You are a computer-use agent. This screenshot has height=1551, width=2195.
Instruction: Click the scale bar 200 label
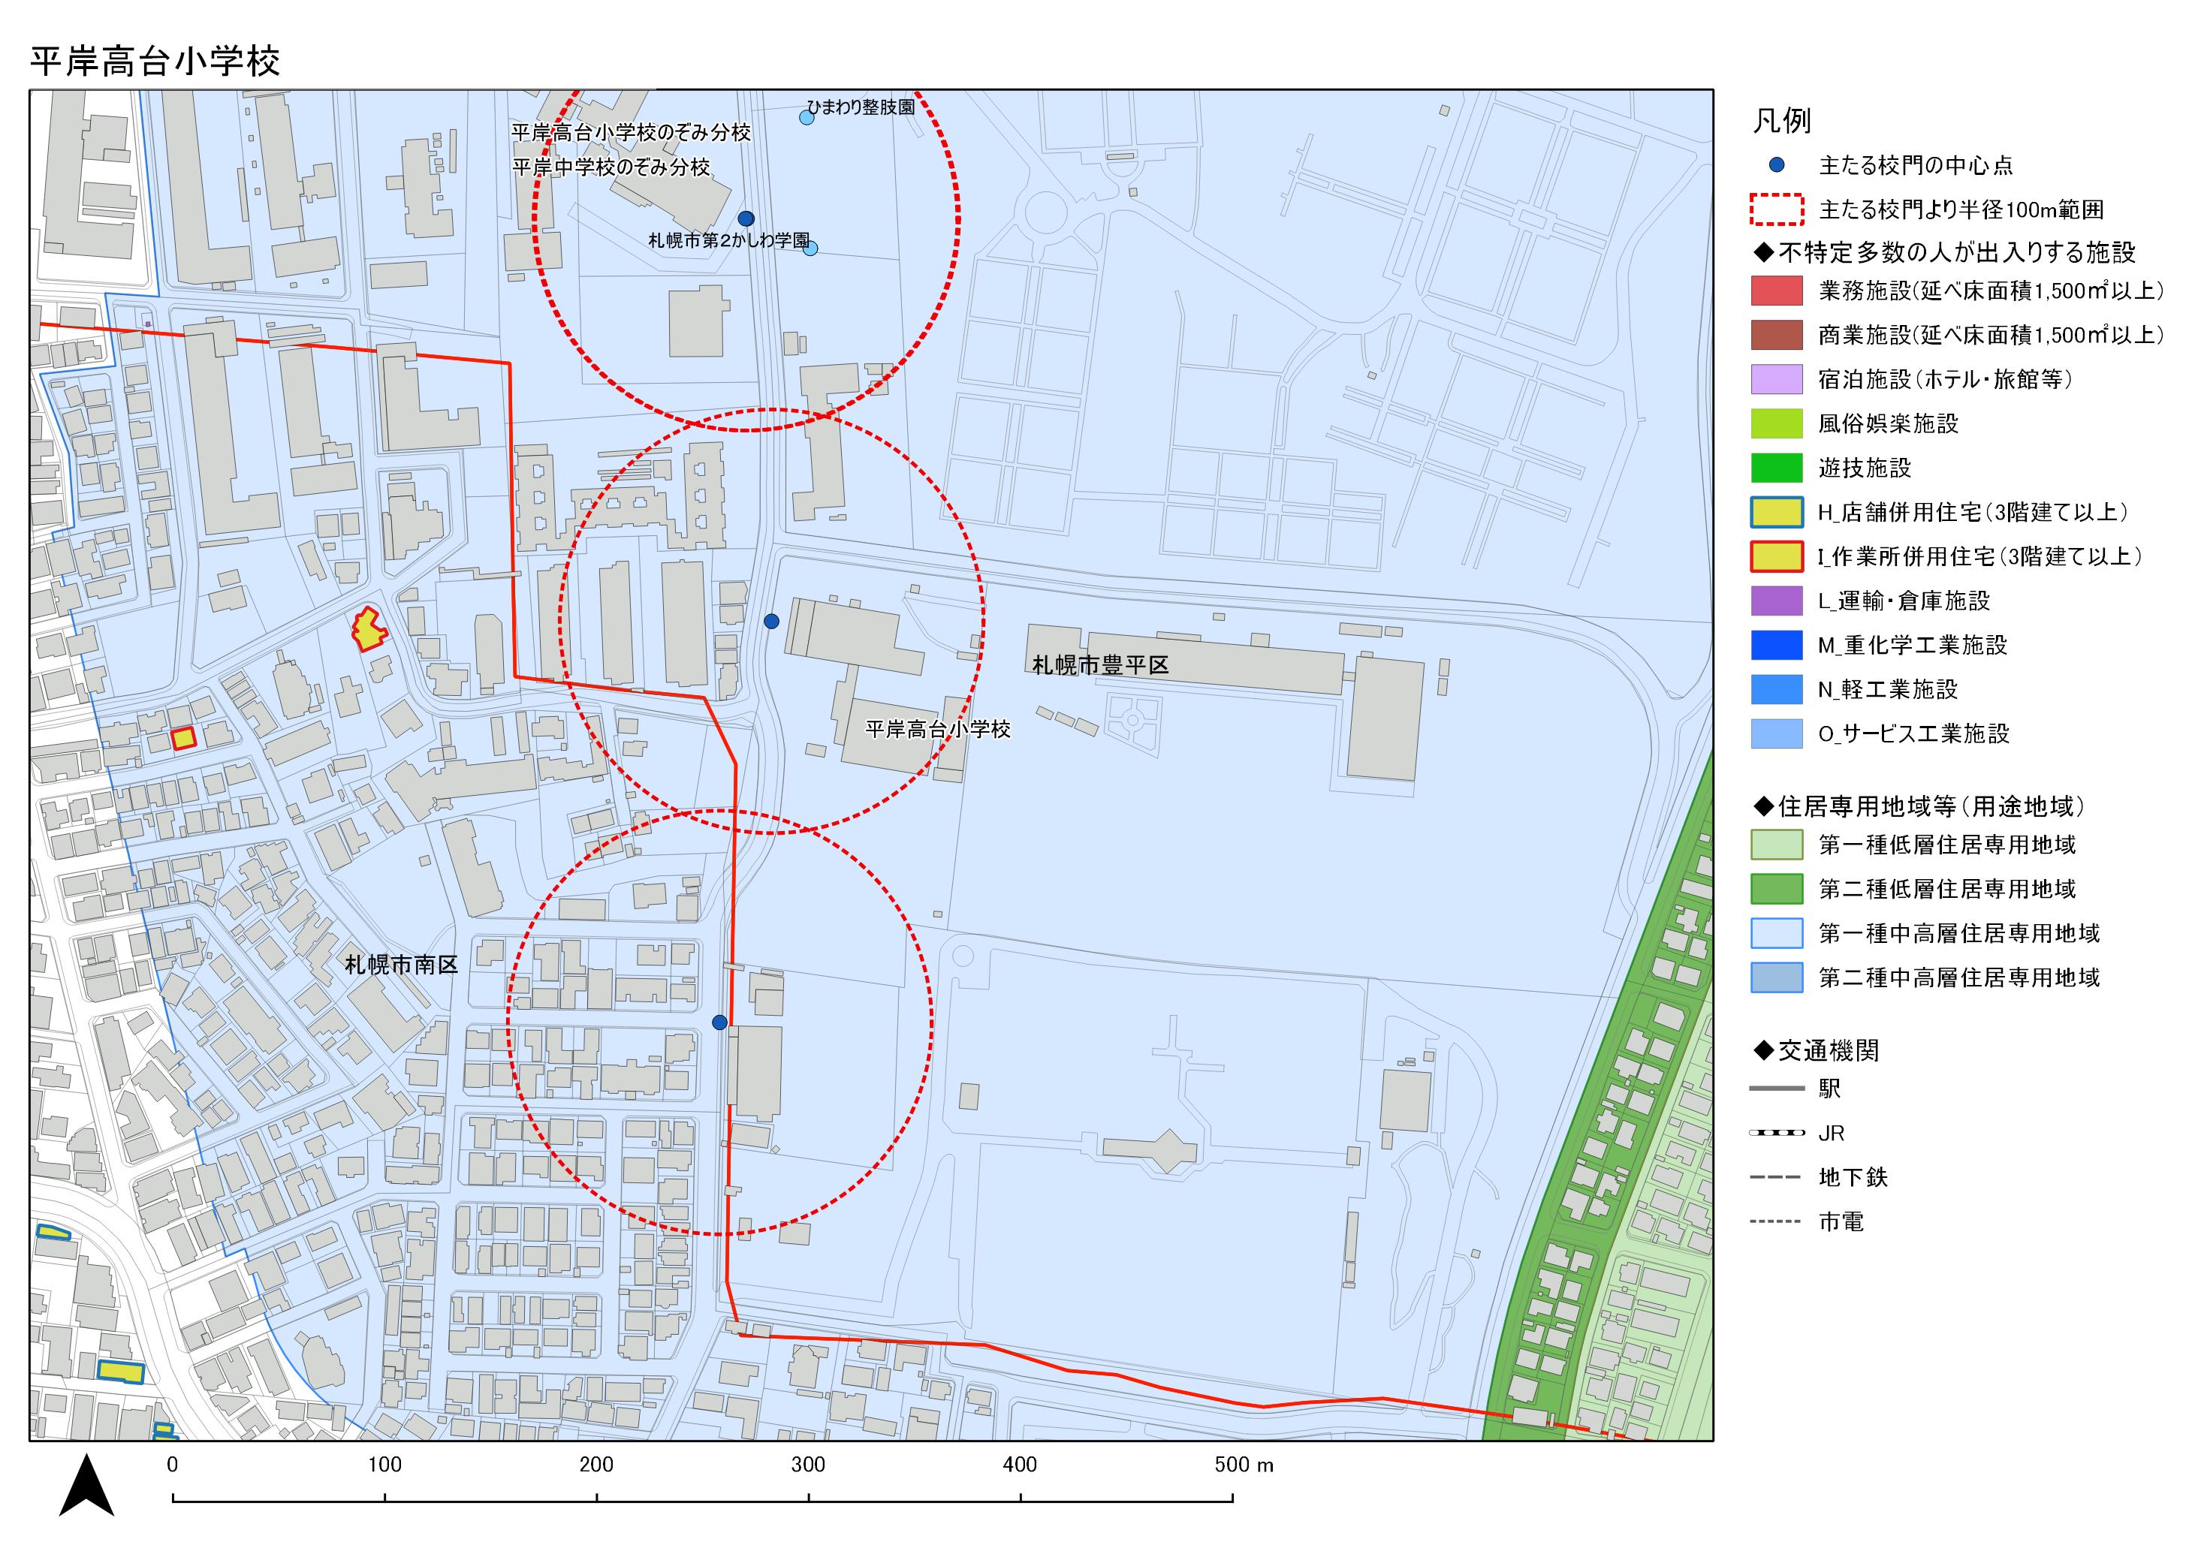tap(596, 1464)
